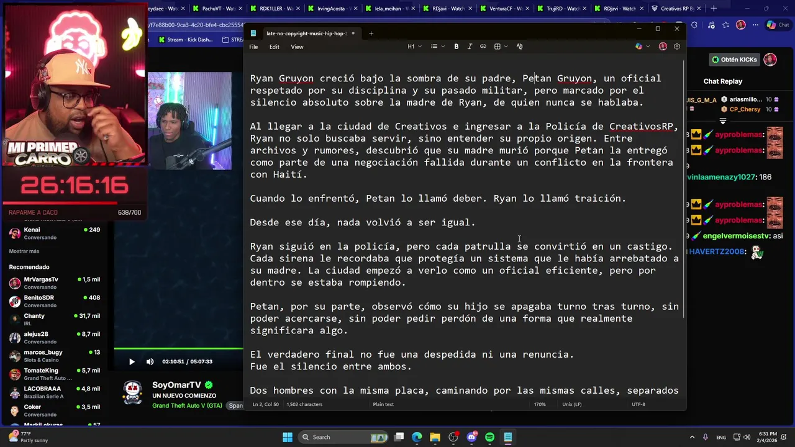
Task: Switch to the TrujiRD browser tab
Action: pos(561,8)
